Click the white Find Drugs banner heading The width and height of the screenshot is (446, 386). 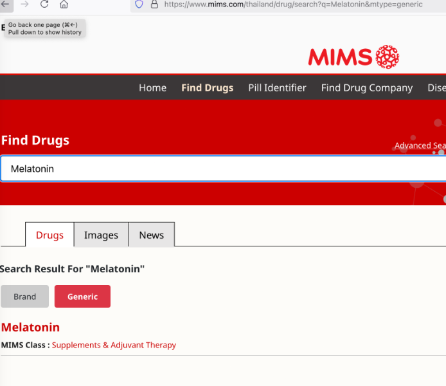pyautogui.click(x=35, y=140)
